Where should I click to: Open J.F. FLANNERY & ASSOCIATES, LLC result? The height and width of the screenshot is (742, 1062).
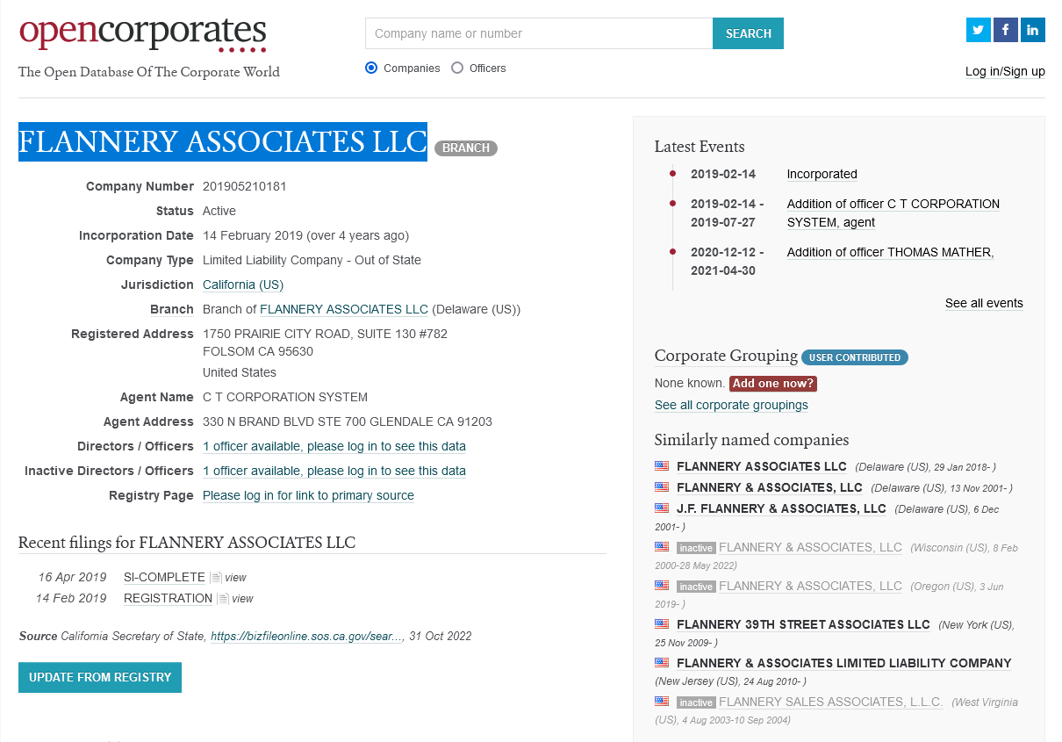pos(781,508)
